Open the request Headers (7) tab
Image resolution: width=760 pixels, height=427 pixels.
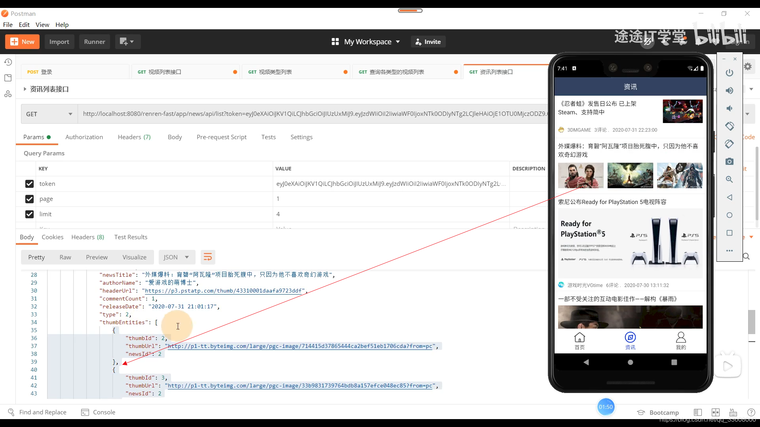[x=134, y=137]
